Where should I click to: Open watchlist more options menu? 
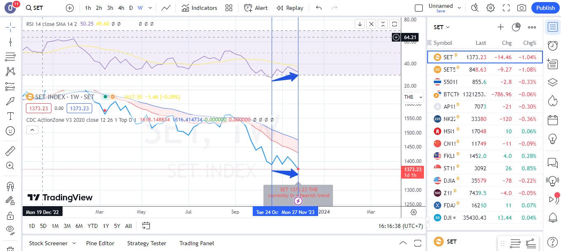click(x=532, y=27)
